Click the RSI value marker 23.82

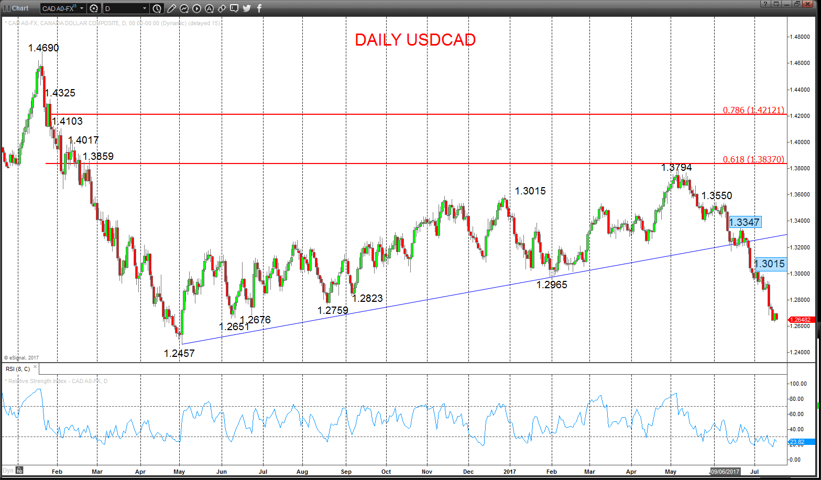pyautogui.click(x=801, y=442)
